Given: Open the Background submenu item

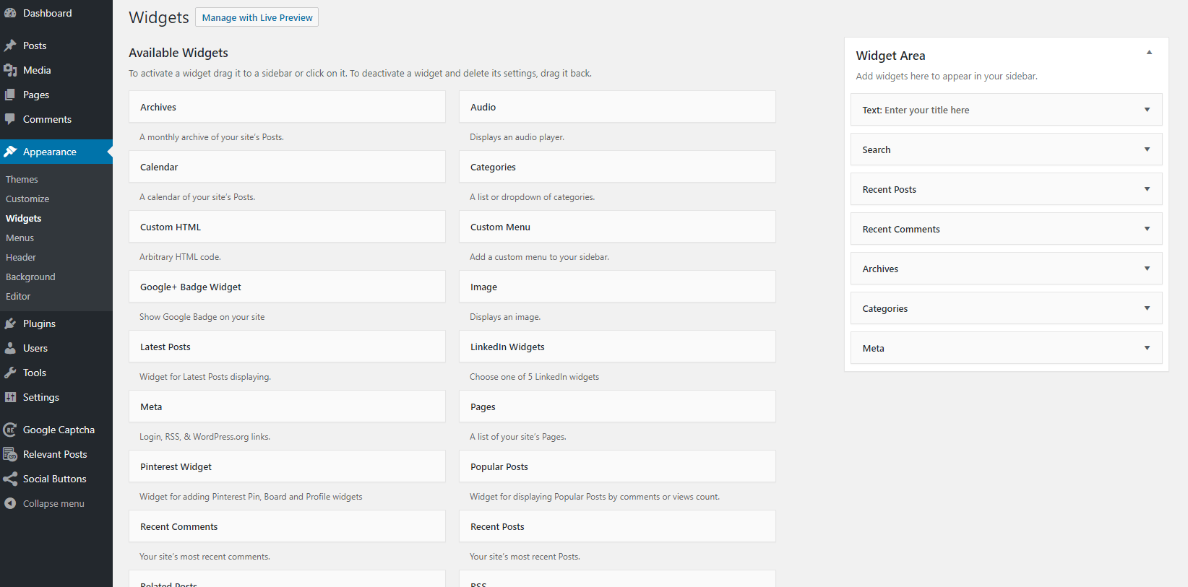Looking at the screenshot, I should pos(30,277).
